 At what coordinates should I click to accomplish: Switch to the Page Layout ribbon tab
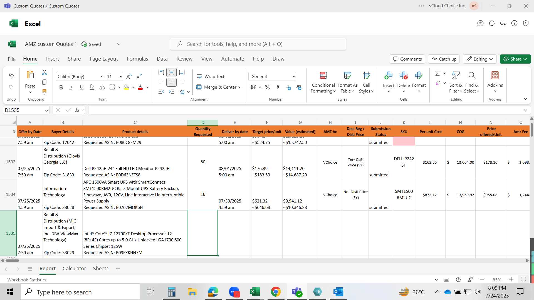pos(104,59)
